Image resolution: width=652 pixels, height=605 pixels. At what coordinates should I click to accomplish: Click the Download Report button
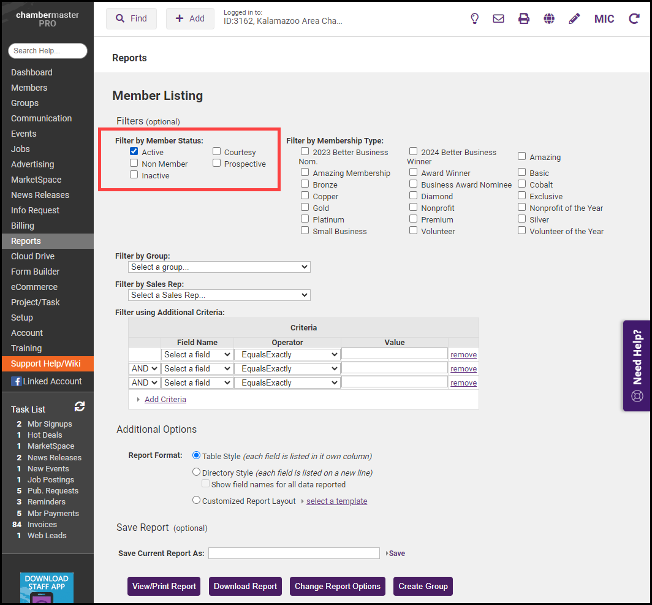pos(245,586)
